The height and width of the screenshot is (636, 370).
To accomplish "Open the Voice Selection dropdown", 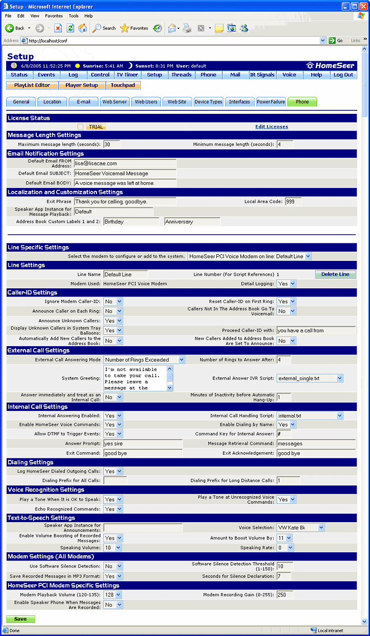I will point(301,527).
